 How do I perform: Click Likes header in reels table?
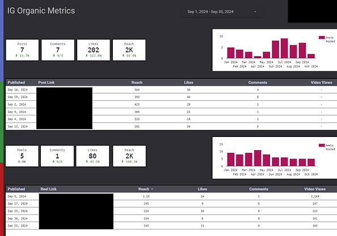tap(202, 189)
